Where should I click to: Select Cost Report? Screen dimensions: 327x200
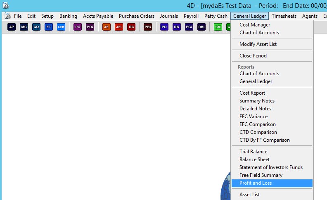pos(272,93)
